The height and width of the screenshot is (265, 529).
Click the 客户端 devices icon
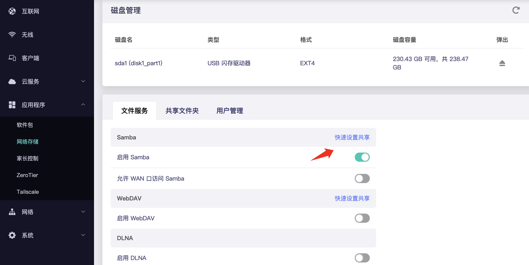(12, 58)
